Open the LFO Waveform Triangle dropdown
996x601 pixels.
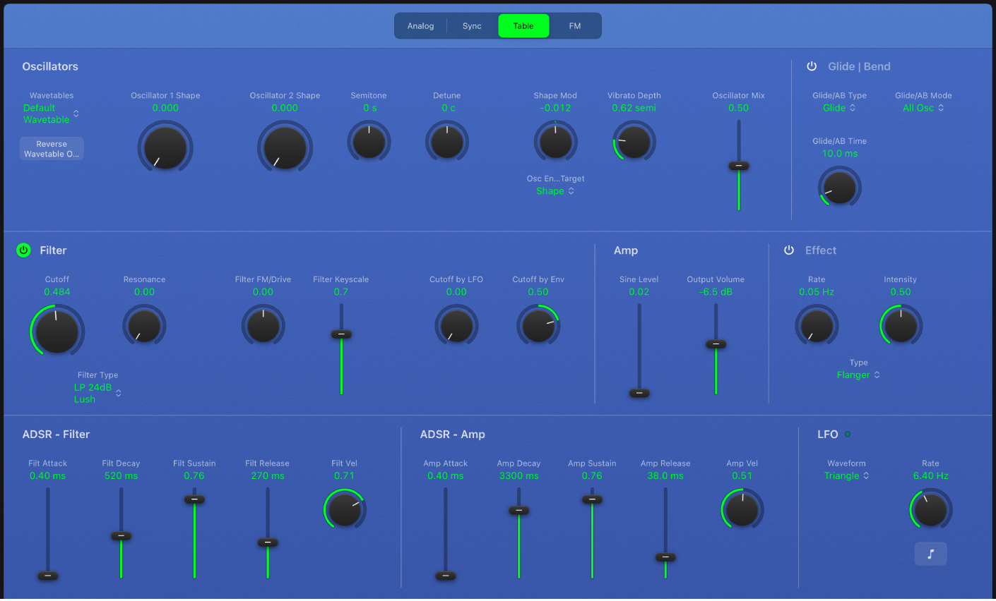point(846,476)
